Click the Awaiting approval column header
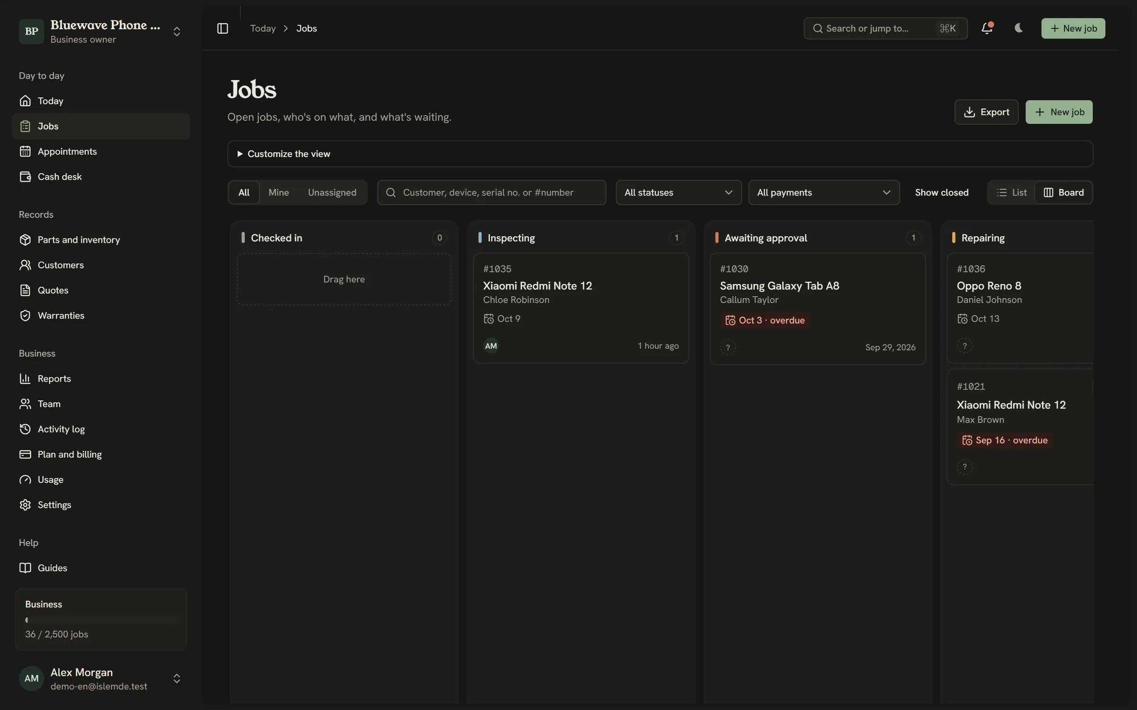This screenshot has height=710, width=1137. tap(818, 238)
